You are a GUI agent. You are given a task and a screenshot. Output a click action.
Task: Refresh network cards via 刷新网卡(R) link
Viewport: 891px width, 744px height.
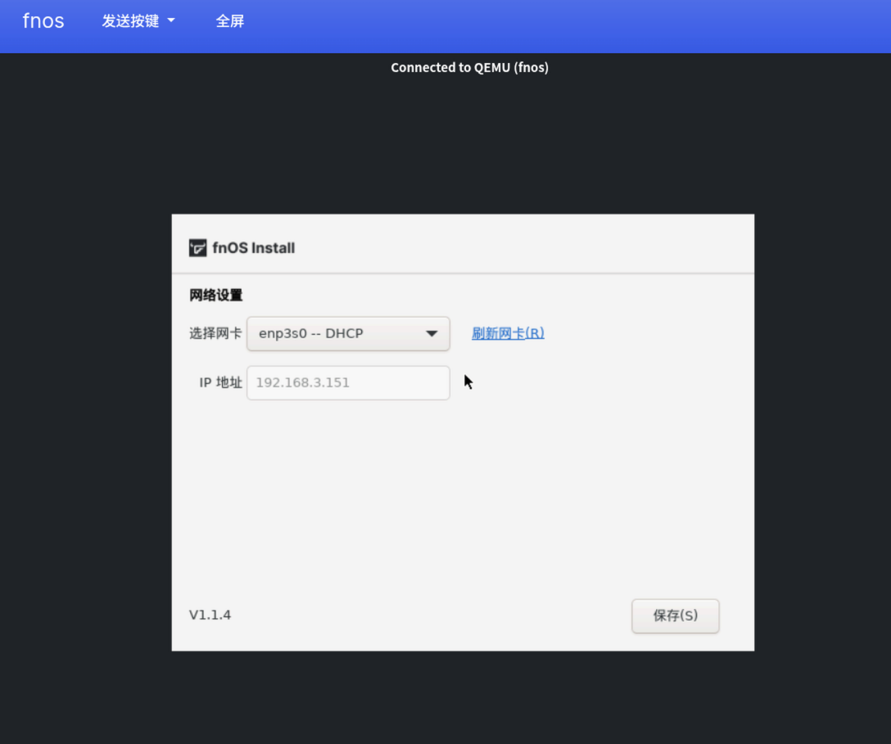tap(508, 333)
